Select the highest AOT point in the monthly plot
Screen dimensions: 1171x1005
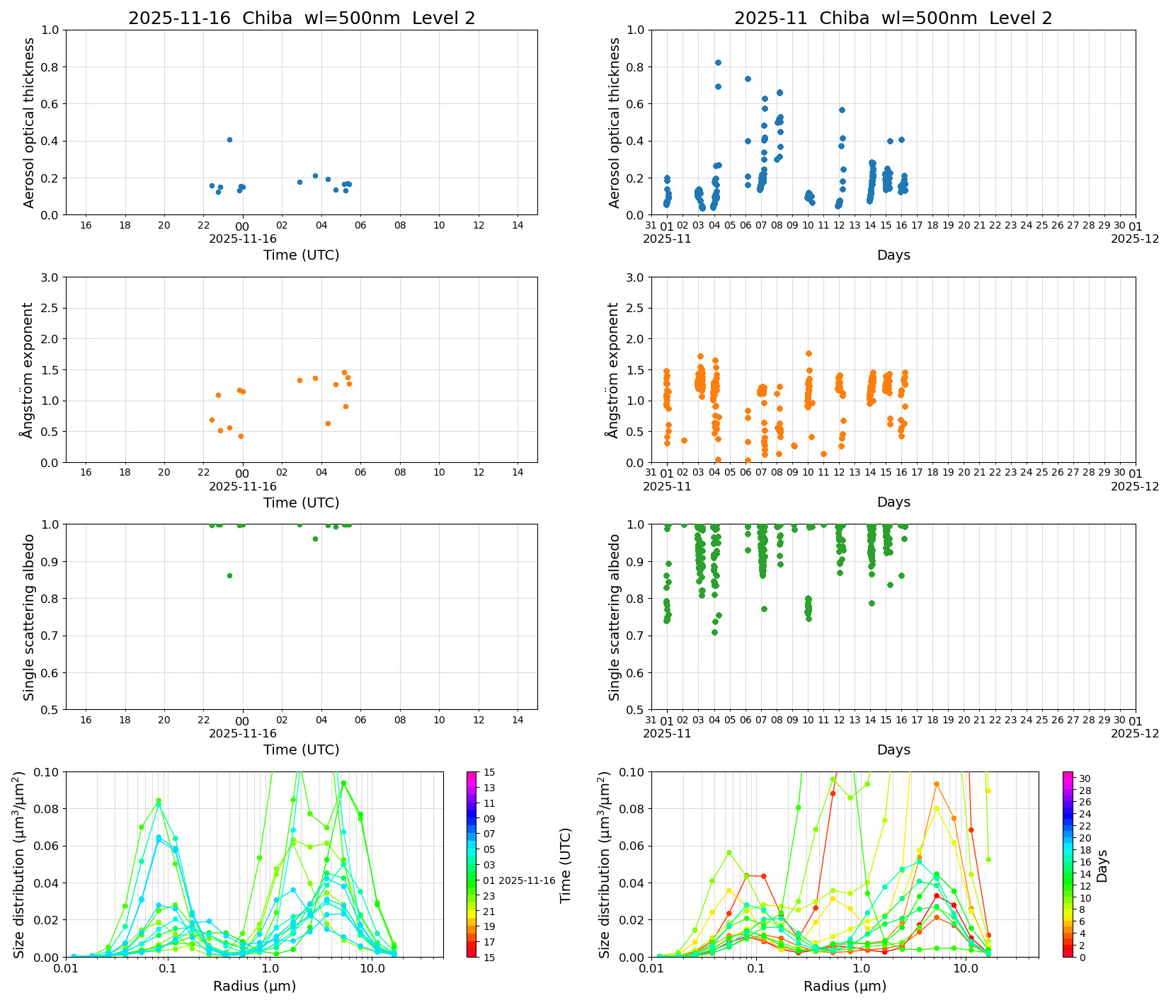click(x=718, y=62)
